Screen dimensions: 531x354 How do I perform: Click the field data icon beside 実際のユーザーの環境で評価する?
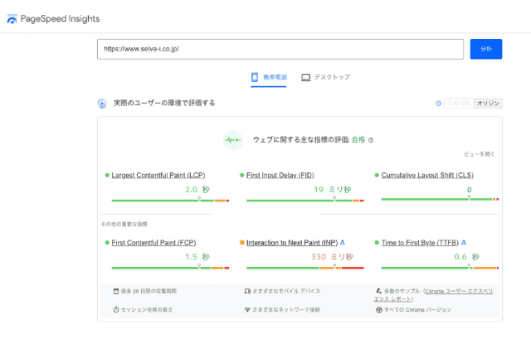[x=102, y=104]
